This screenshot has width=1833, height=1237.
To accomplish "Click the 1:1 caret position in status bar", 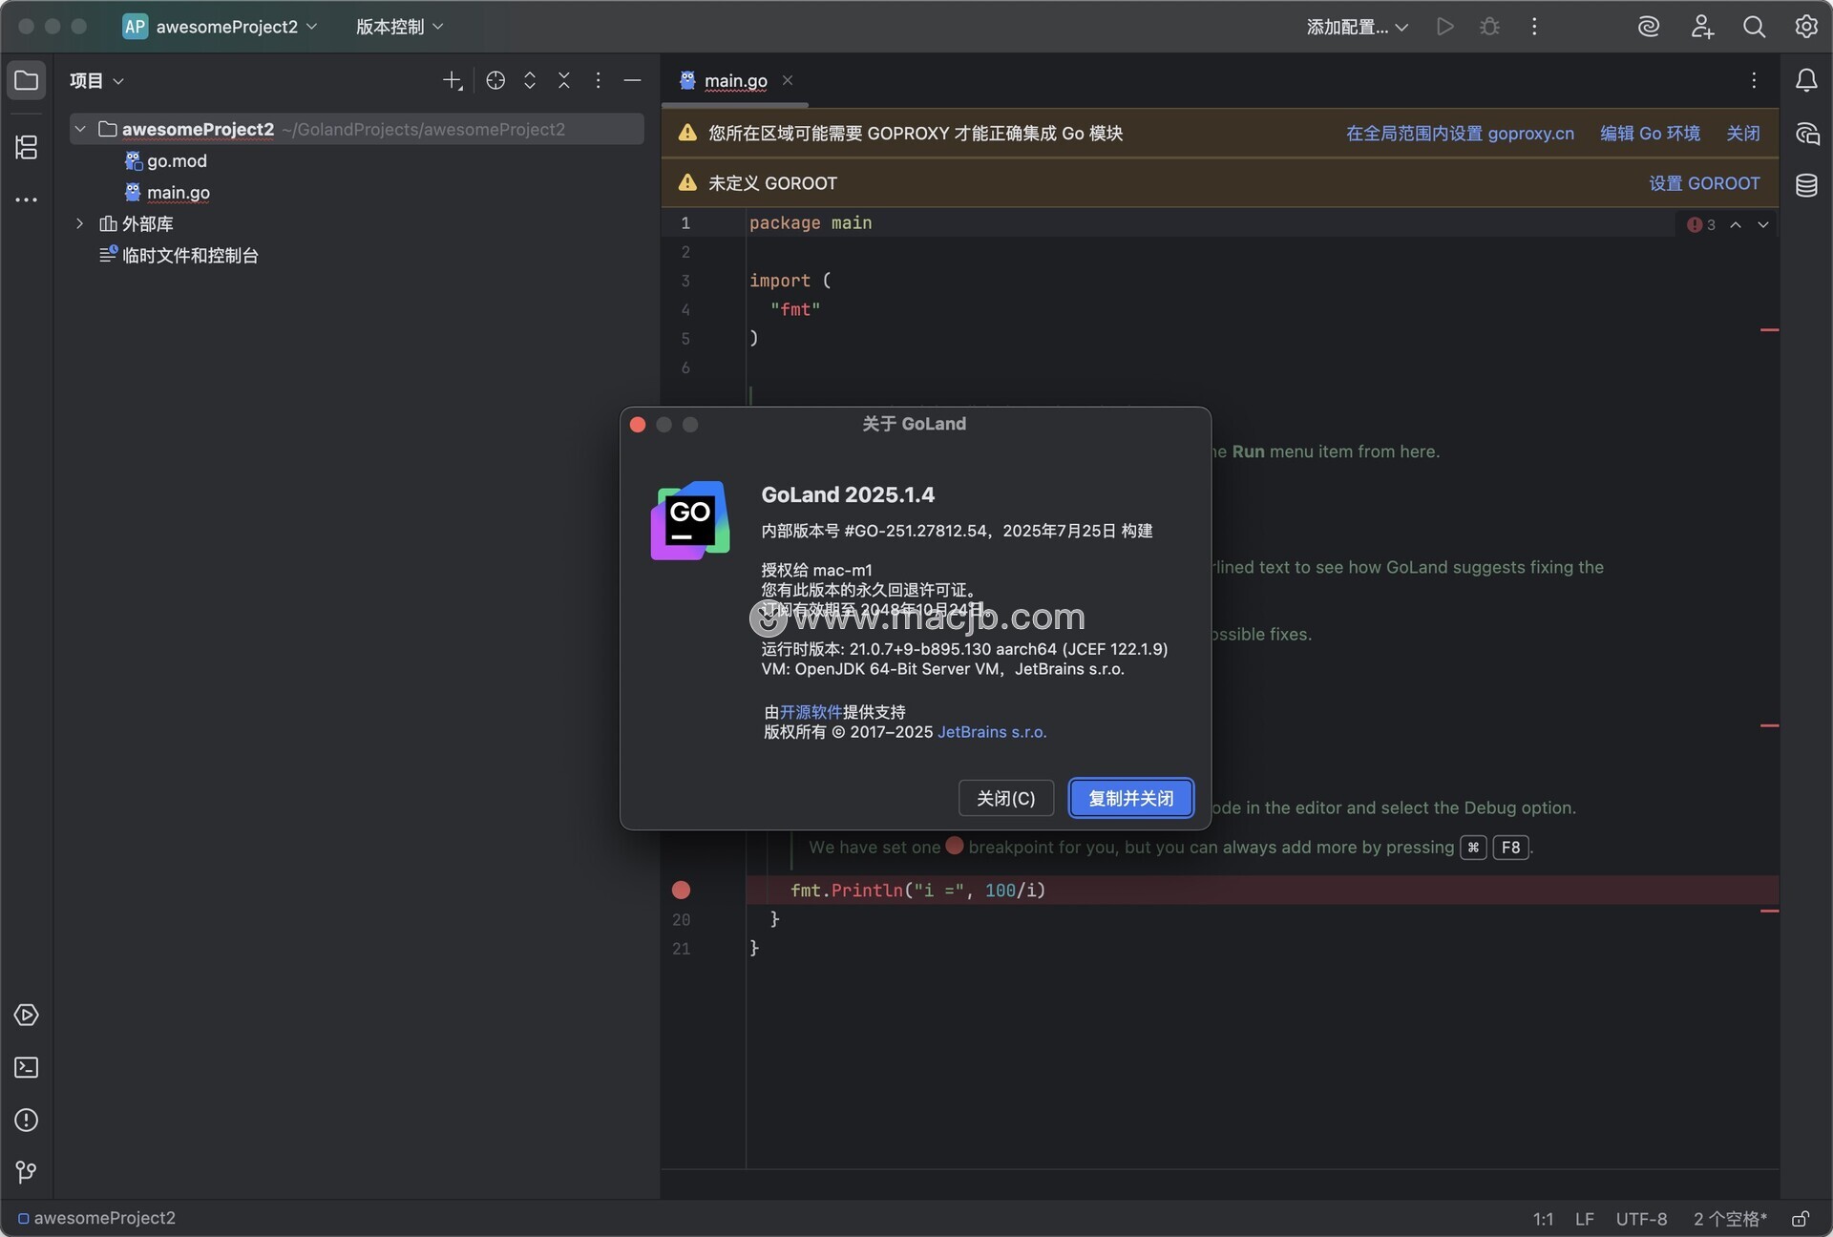I will tap(1543, 1219).
